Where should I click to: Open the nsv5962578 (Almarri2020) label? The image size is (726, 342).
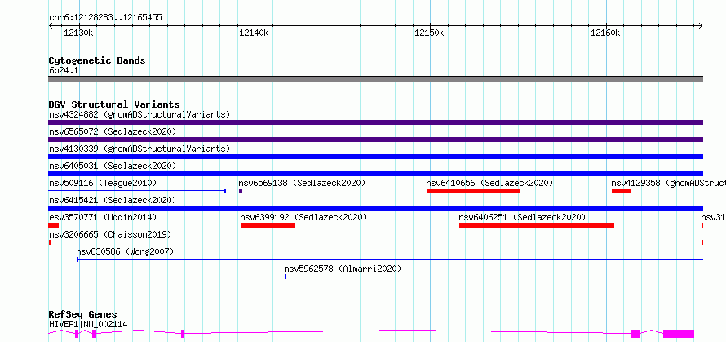coord(343,269)
